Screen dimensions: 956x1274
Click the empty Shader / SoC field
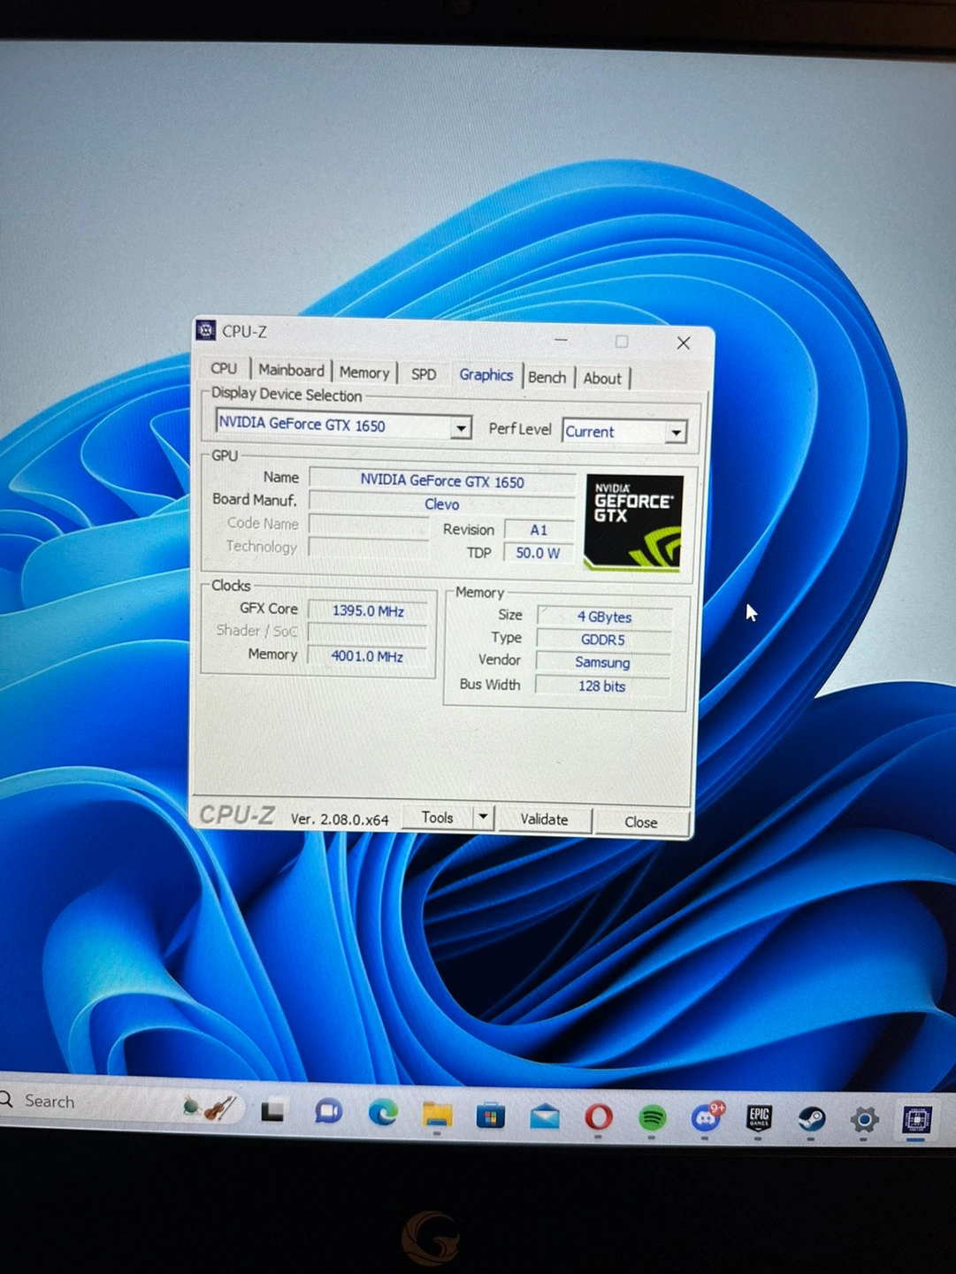coord(367,633)
